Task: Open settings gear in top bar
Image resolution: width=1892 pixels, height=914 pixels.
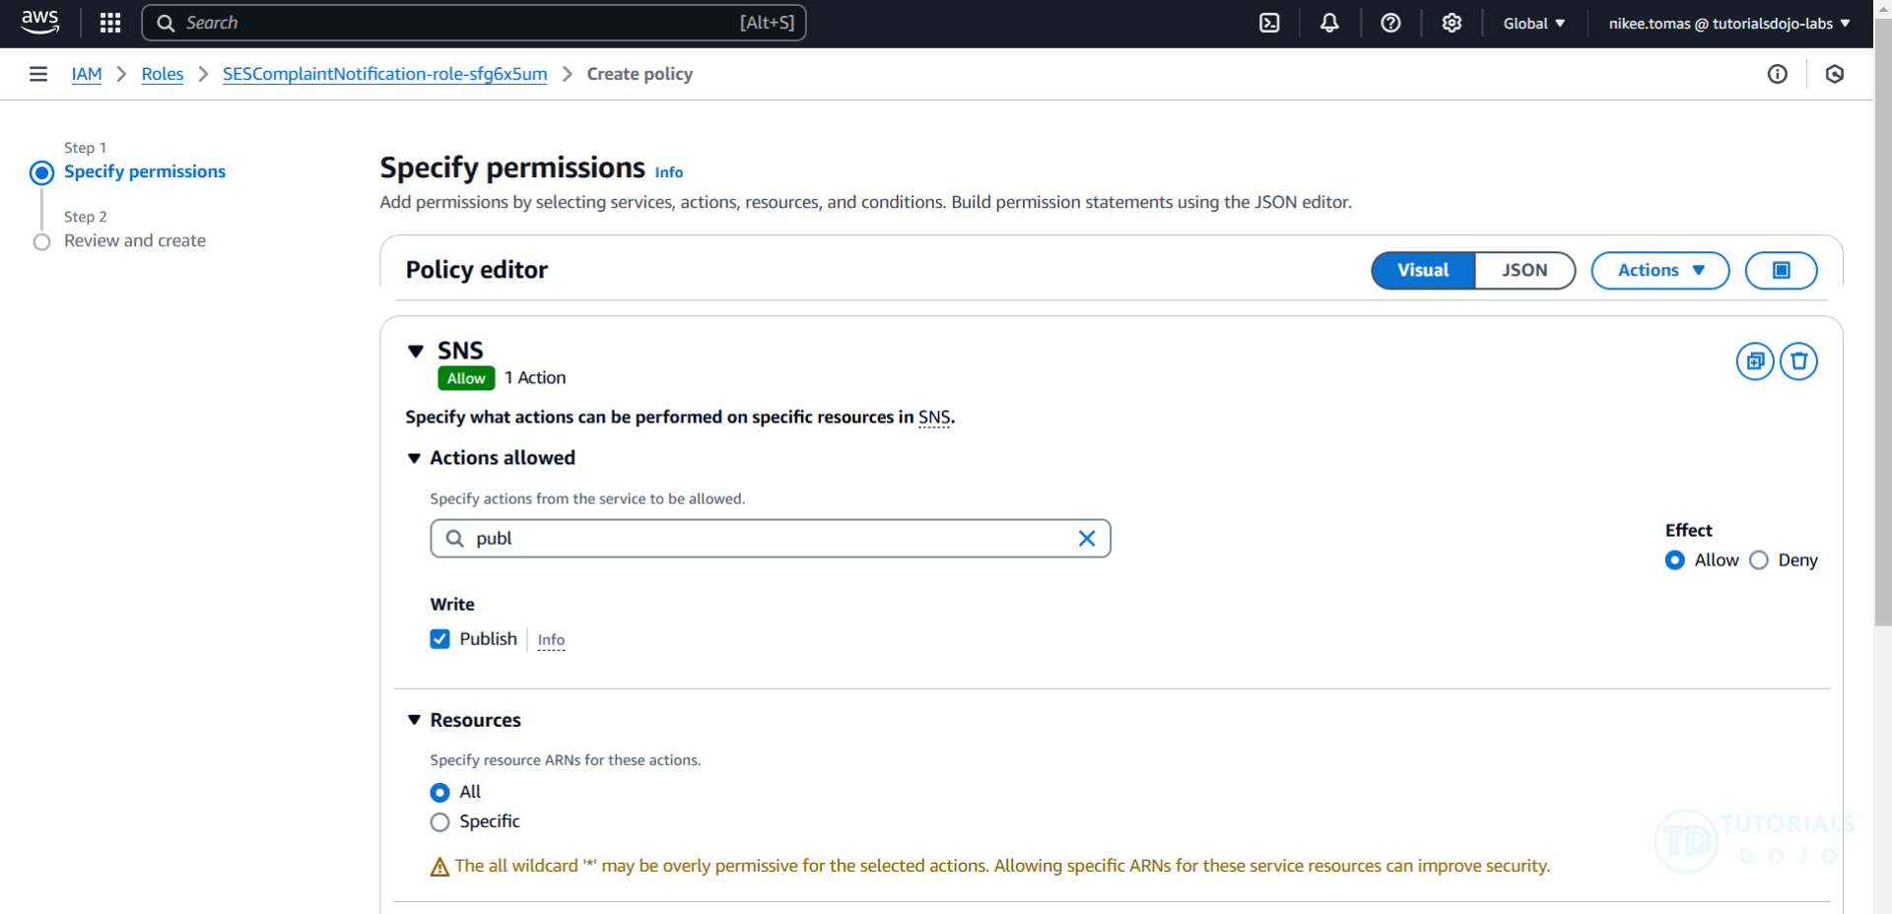Action: coord(1452,23)
